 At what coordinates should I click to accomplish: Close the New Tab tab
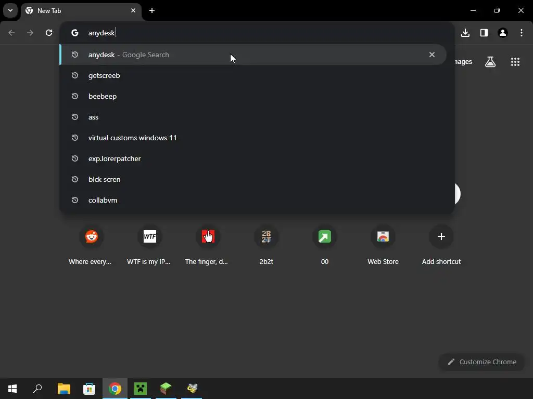pos(133,10)
